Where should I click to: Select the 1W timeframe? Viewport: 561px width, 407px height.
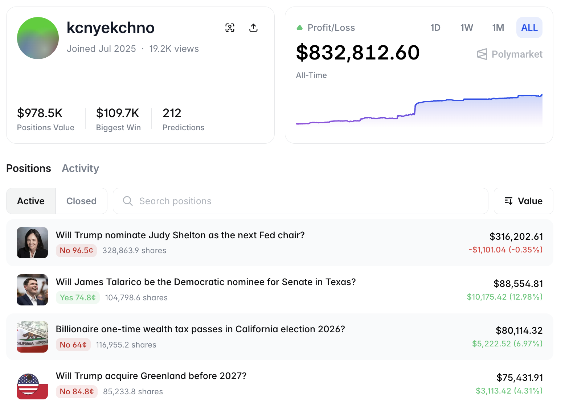click(466, 27)
